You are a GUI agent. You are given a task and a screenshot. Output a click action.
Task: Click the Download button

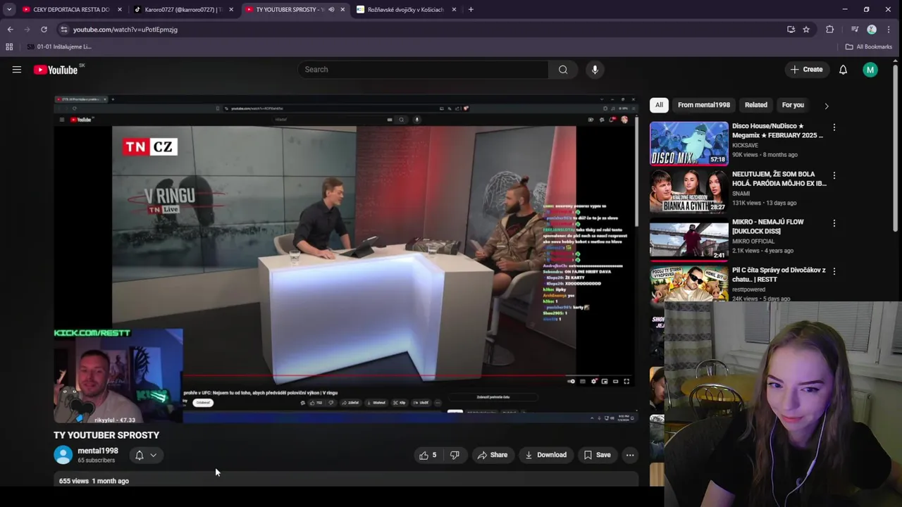tap(546, 455)
